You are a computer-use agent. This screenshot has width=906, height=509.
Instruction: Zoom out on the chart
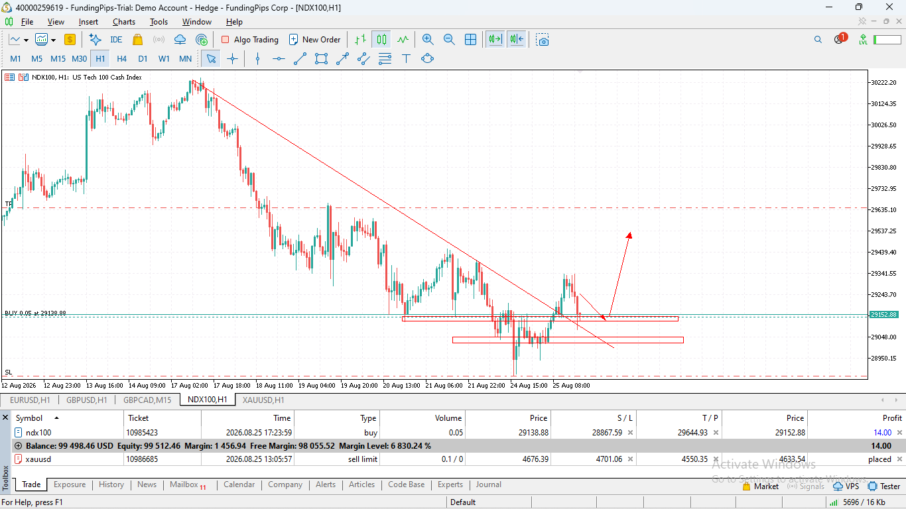click(449, 40)
